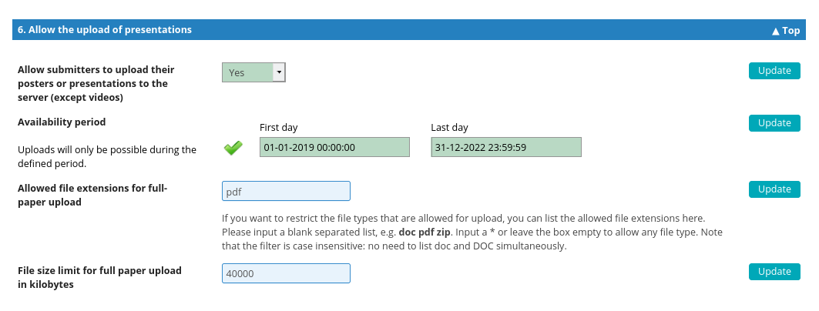
Task: Click the green checkmark icon
Action: tap(233, 148)
